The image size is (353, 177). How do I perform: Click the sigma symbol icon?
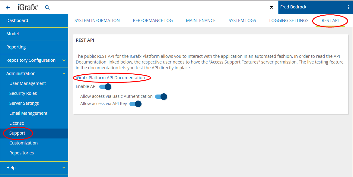pos(271,8)
